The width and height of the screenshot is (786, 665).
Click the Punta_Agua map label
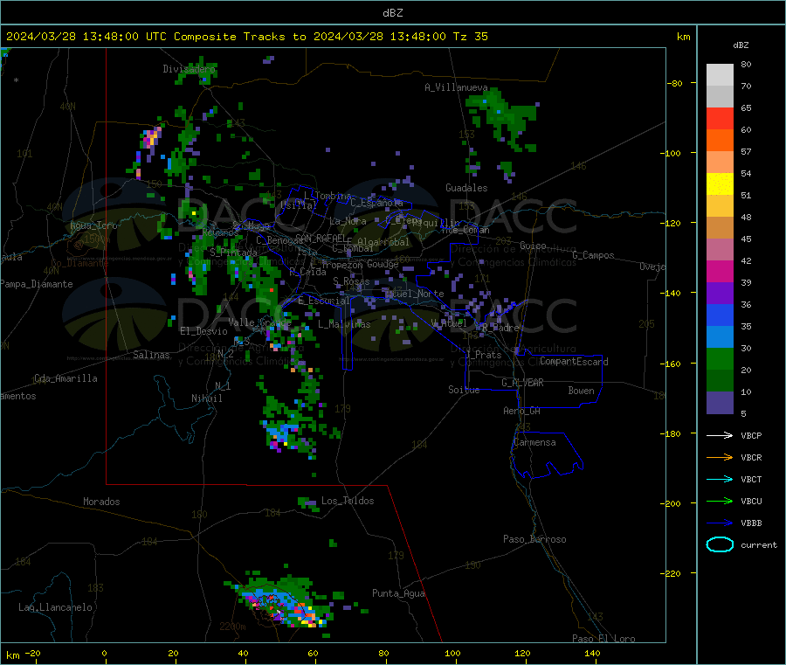click(398, 593)
